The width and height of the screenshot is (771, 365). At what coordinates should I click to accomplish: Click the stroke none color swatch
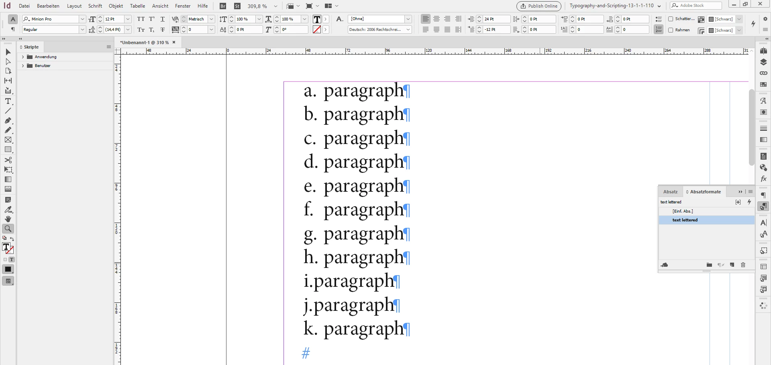click(317, 30)
